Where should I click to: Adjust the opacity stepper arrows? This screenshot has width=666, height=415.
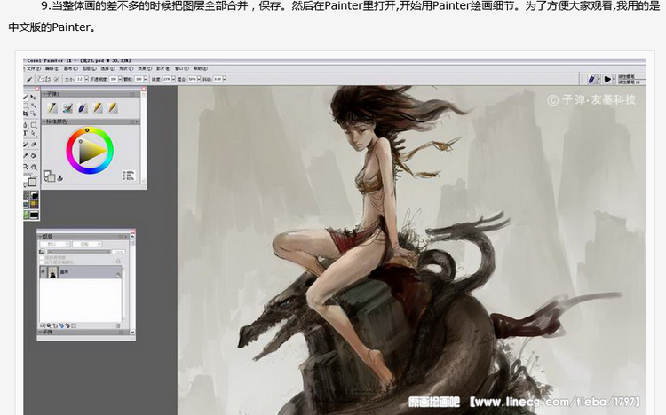120,79
